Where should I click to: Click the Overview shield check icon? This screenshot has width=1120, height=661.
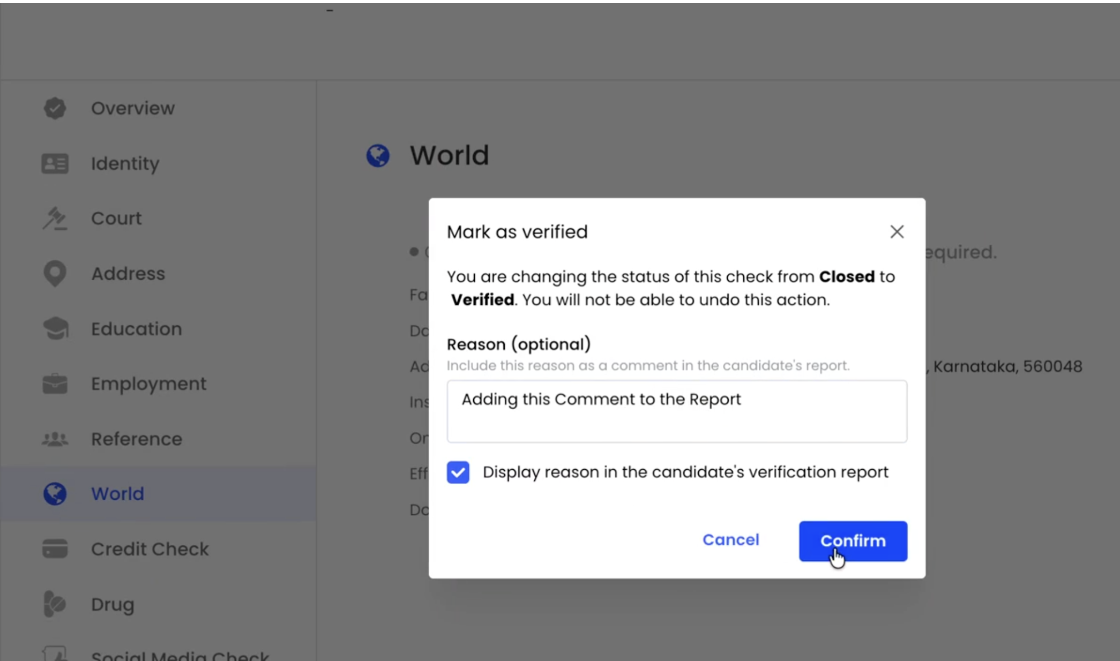(x=55, y=108)
